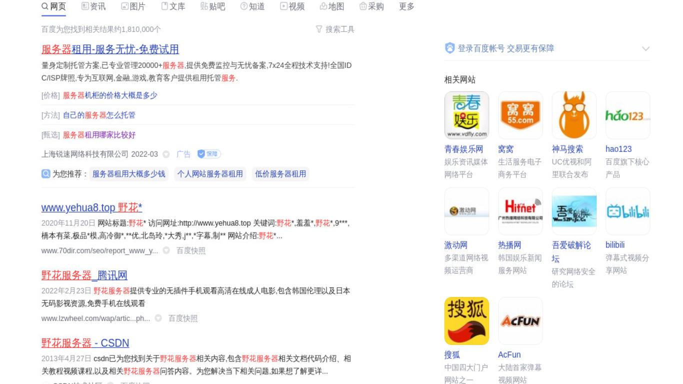Click the 神马搜索 llama logo

click(x=574, y=115)
